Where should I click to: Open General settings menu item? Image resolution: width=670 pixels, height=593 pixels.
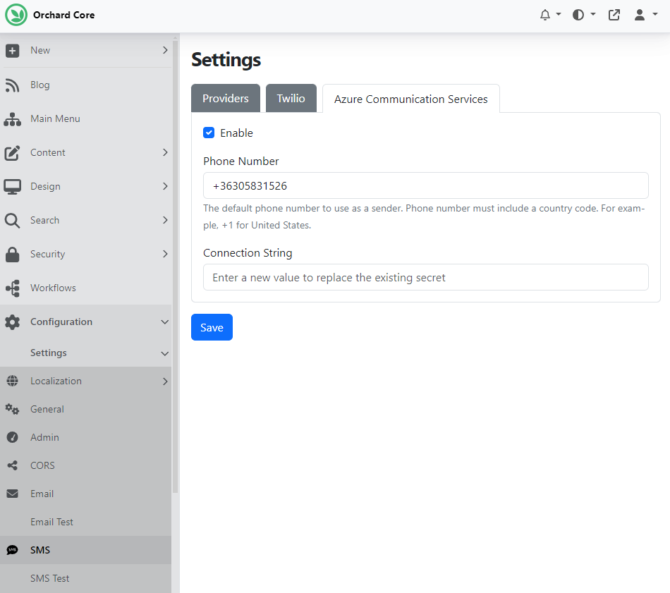(86, 409)
